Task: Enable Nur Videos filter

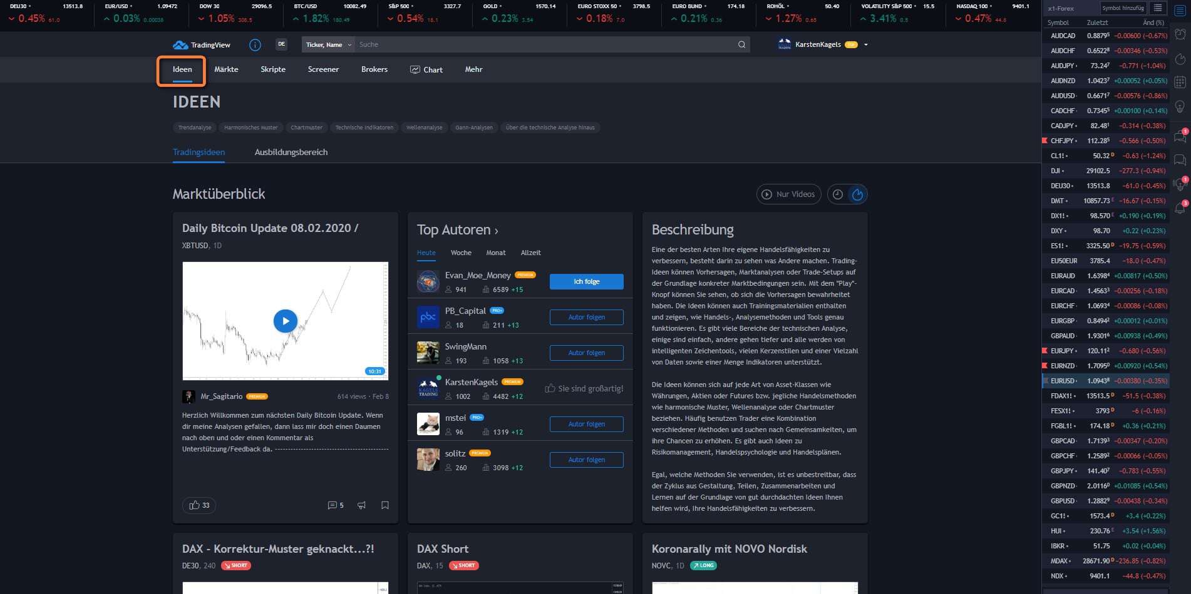Action: point(788,194)
